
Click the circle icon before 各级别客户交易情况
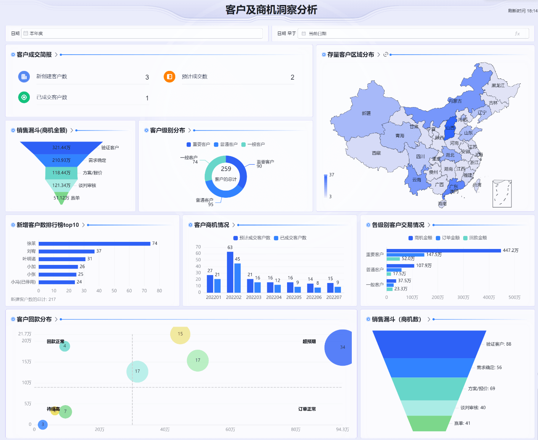368,225
